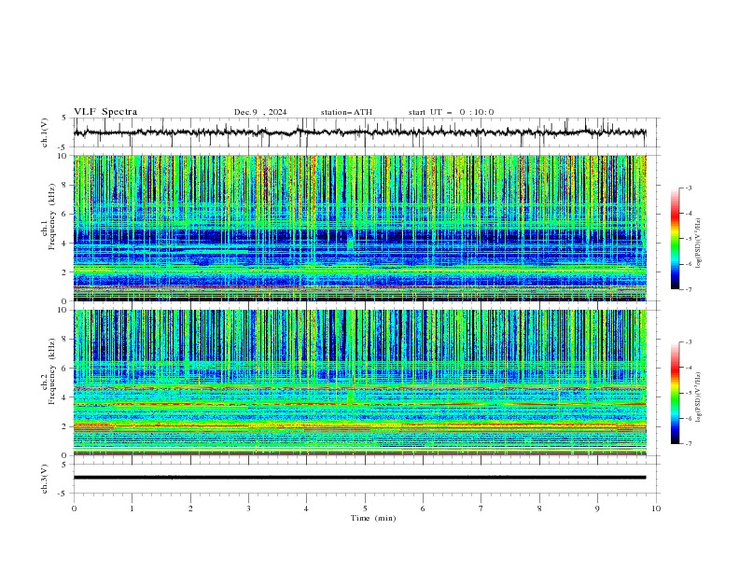Click the log(PSD) label beside ch.2 colorbar
Viewport: 739px width, 571px height.
pos(699,397)
